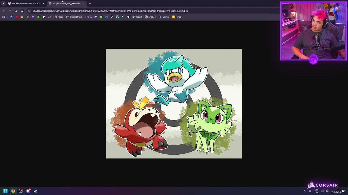Open the Gmail bookmark icon
348x195 pixels.
tap(49, 17)
